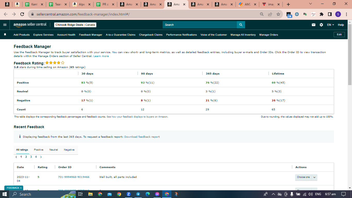
Task: Open Explore Services menu item
Action: (43, 35)
